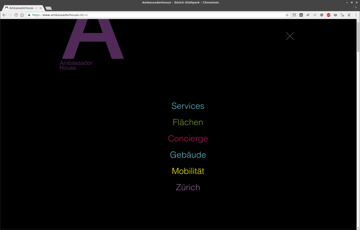Image resolution: width=360 pixels, height=230 pixels.
Task: Go back with the browser back arrow
Action: (4, 15)
